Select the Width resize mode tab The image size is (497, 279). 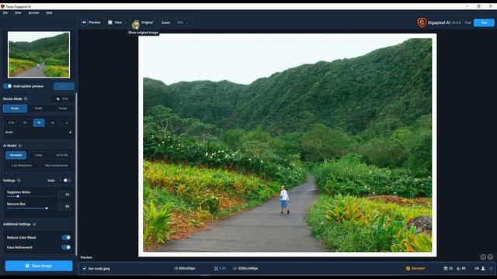point(39,108)
